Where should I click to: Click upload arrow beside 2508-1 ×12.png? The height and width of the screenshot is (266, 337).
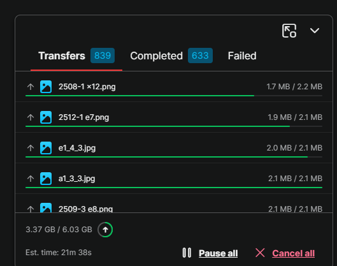coord(31,87)
